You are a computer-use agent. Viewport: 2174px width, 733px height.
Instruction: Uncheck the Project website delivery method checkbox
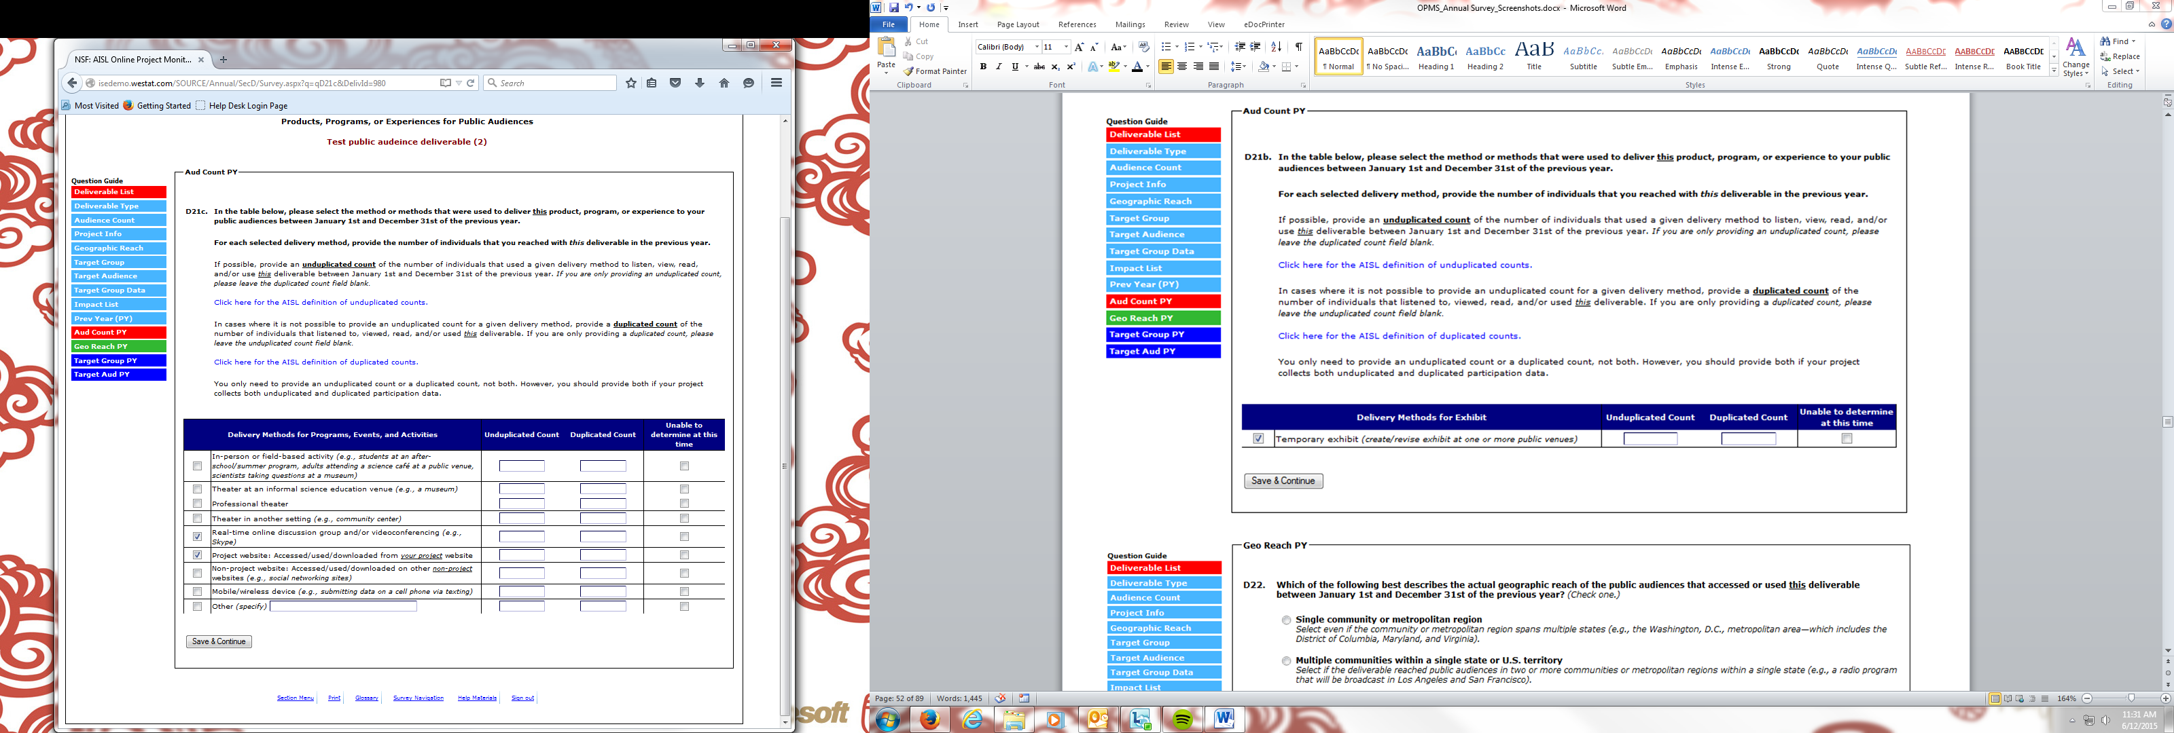(198, 555)
